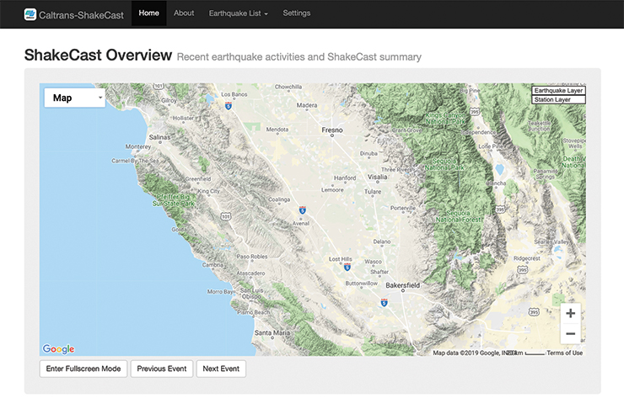
Task: Click Paso Robles label on map
Action: click(x=252, y=257)
